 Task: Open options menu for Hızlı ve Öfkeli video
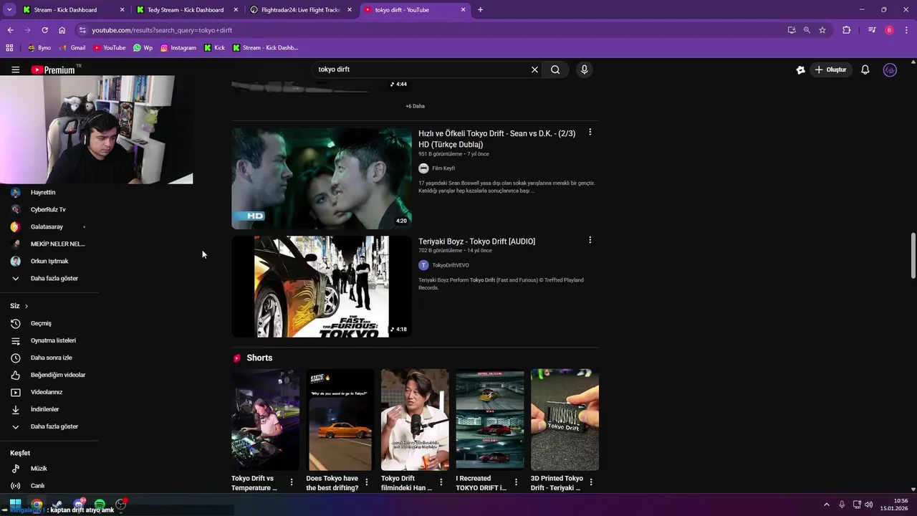[x=590, y=133]
